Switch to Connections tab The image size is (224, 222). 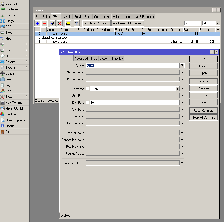pyautogui.click(x=102, y=17)
